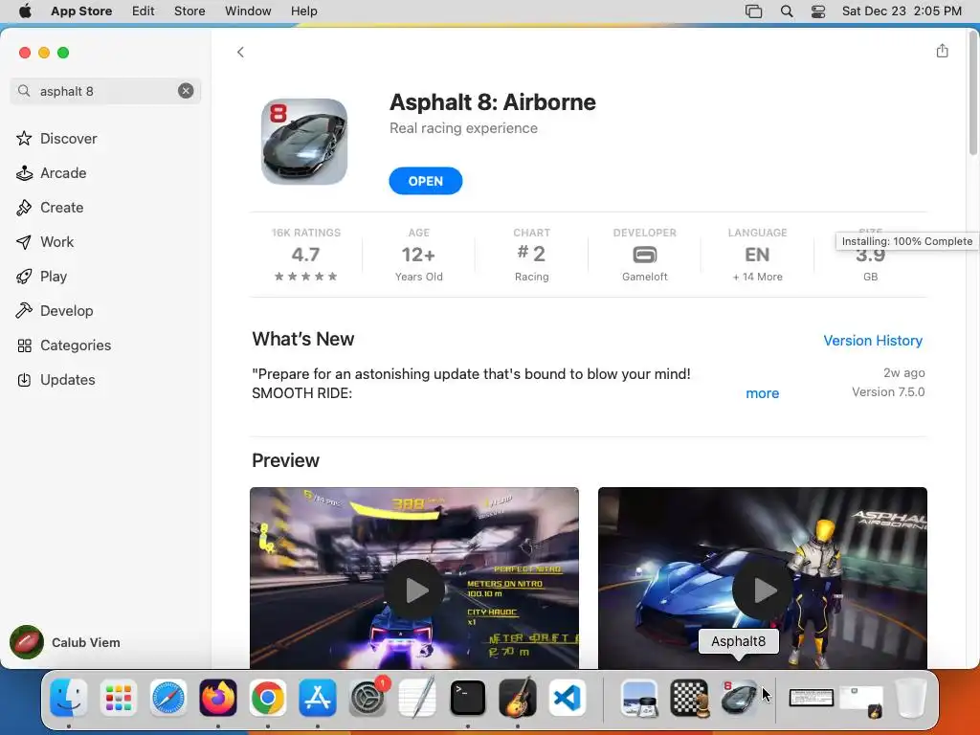Click the Asphalt 8 app icon image
The width and height of the screenshot is (980, 735).
tap(304, 142)
